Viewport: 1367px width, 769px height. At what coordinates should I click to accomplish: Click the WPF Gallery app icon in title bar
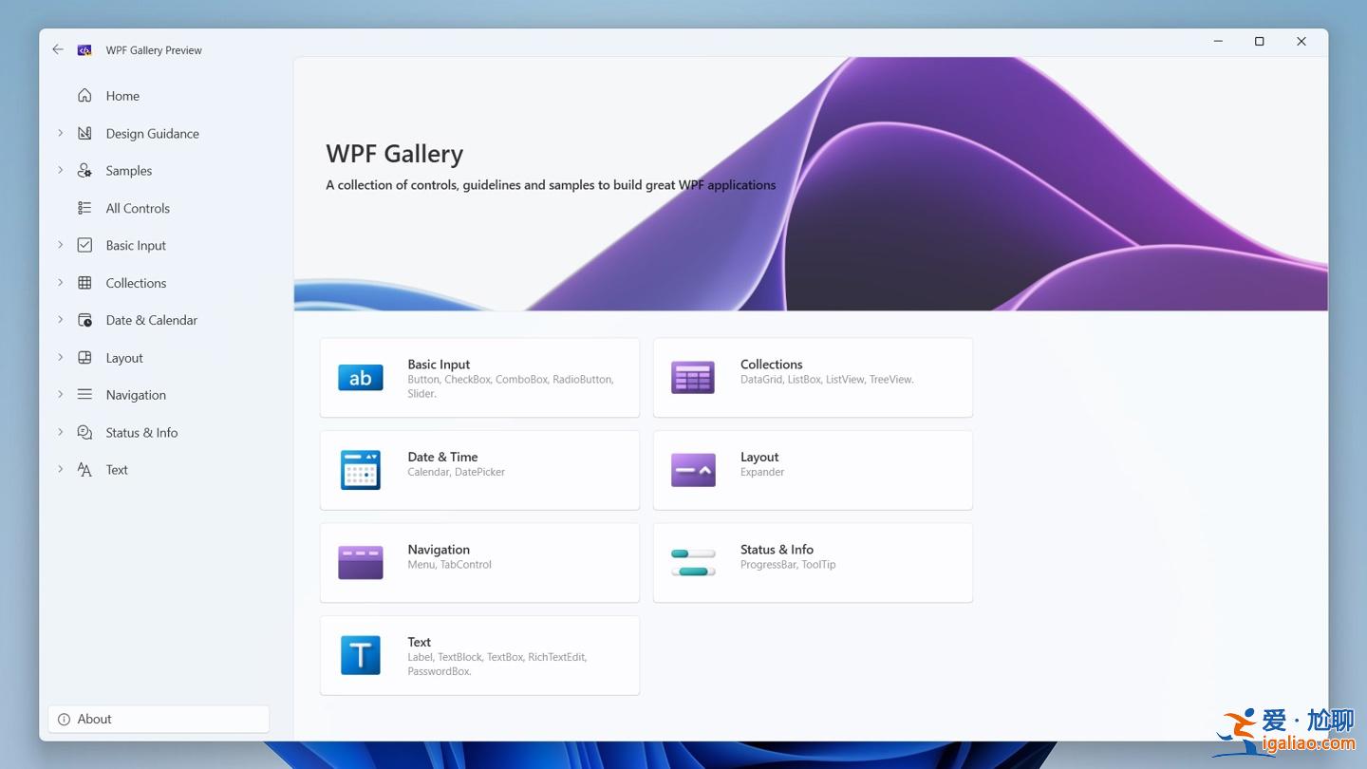click(84, 49)
